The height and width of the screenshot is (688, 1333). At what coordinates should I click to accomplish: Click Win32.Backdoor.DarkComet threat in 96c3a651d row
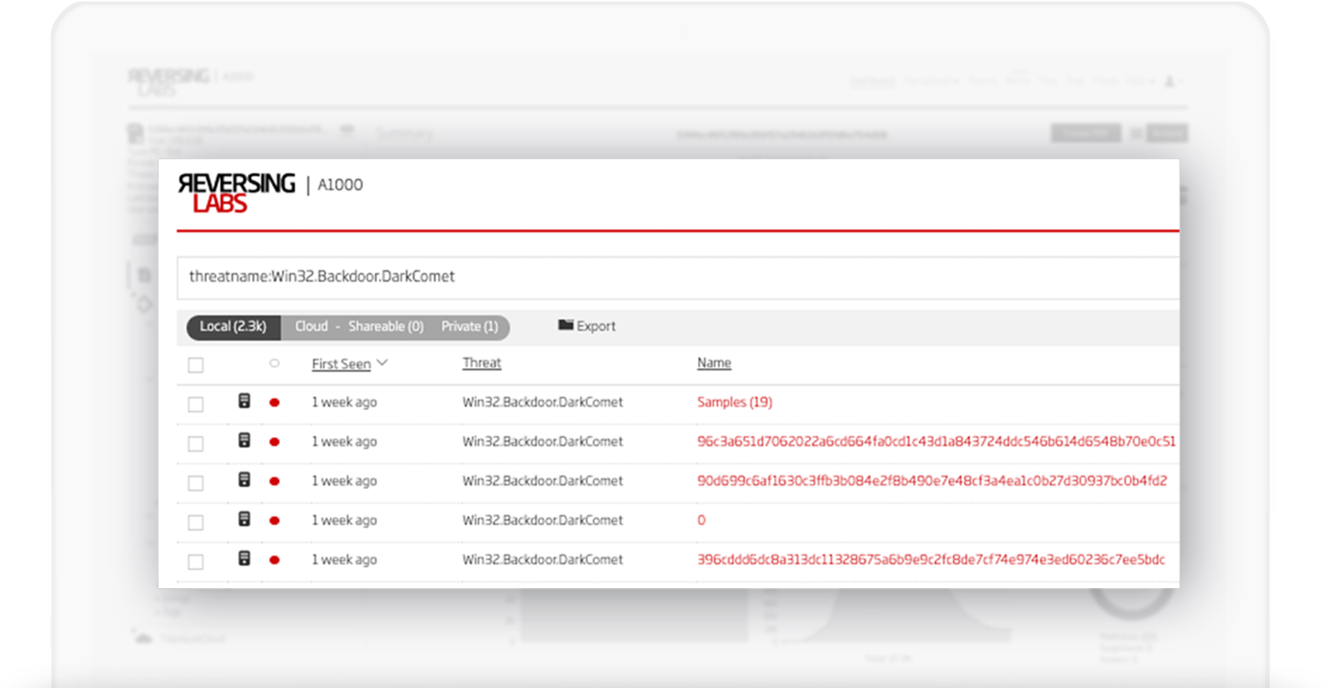point(543,442)
